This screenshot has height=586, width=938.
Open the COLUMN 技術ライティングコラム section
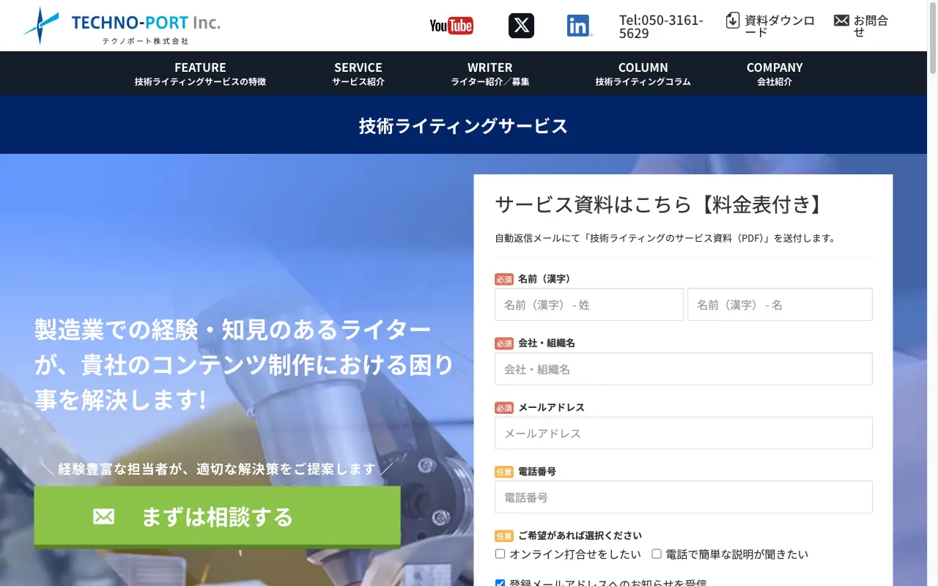[x=643, y=73]
